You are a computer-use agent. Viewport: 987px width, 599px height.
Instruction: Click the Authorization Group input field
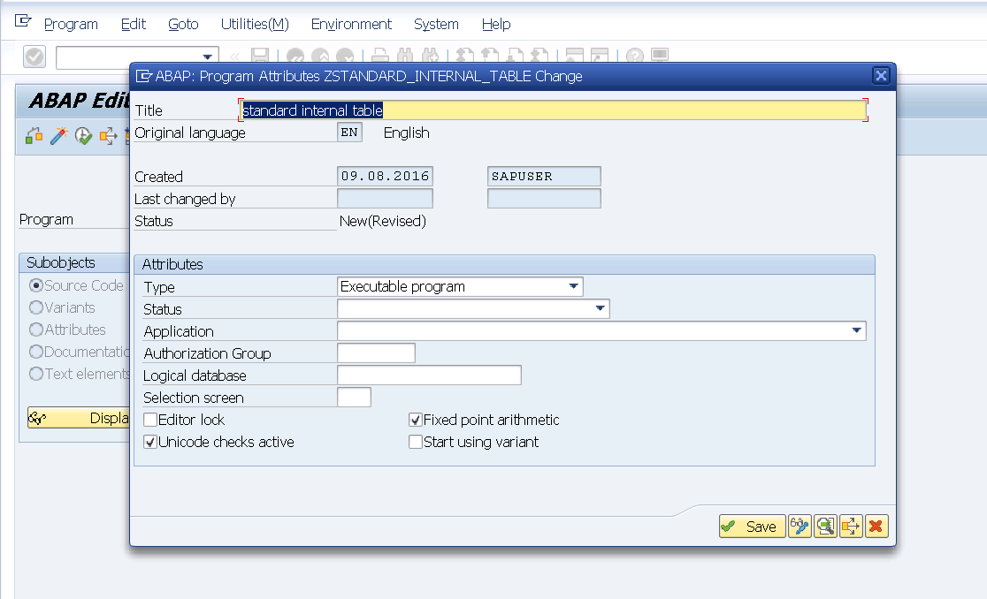(x=377, y=353)
